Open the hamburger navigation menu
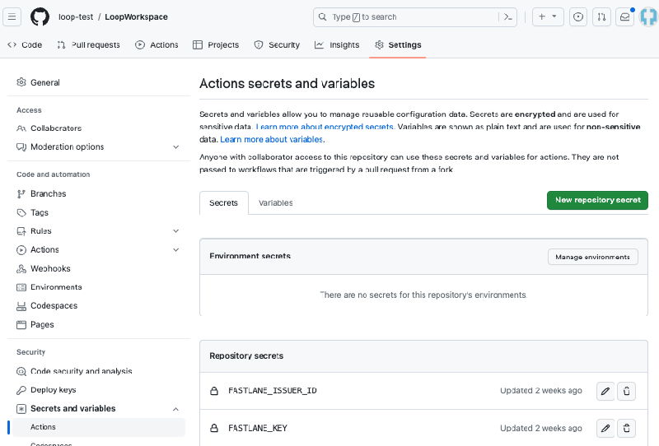Viewport: 659px width, 446px height. [x=14, y=16]
